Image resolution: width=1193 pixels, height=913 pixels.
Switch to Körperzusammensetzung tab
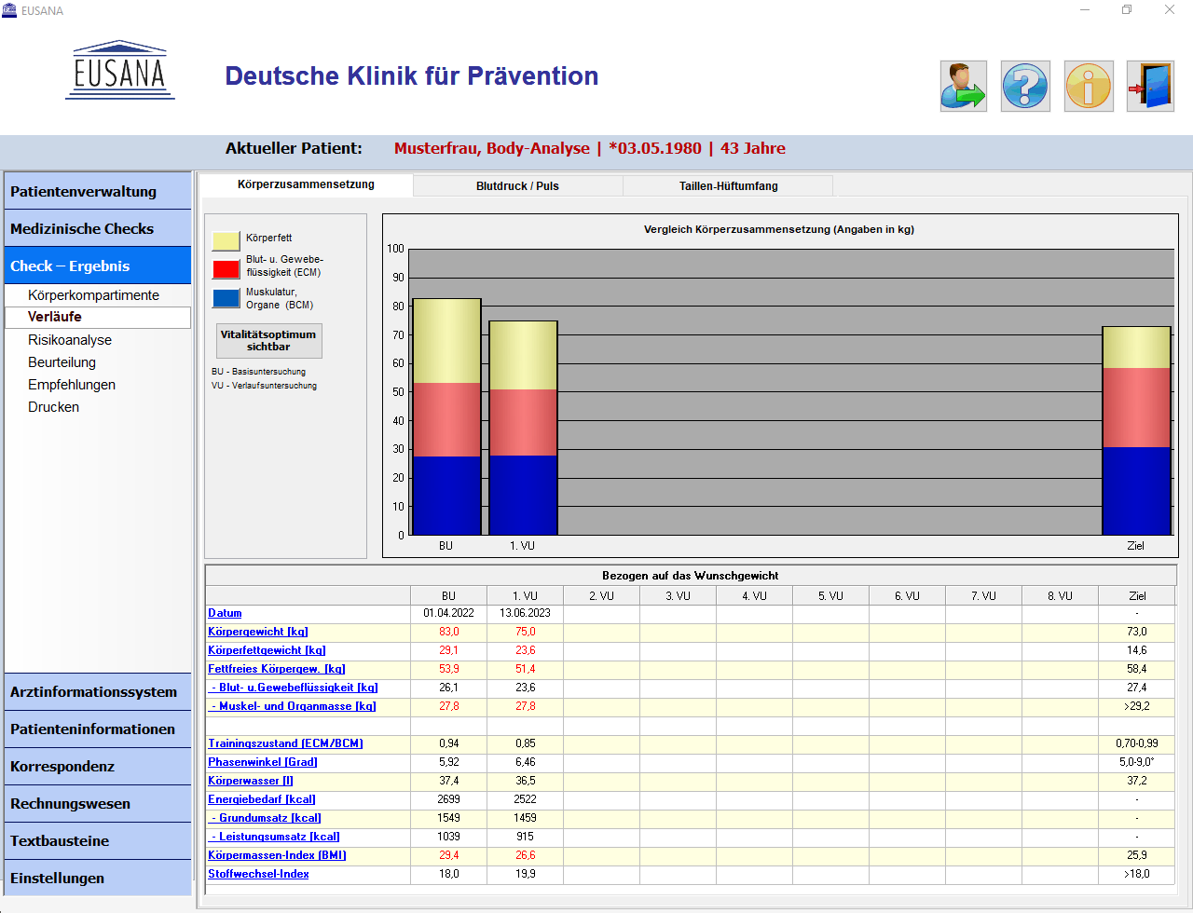click(x=306, y=184)
